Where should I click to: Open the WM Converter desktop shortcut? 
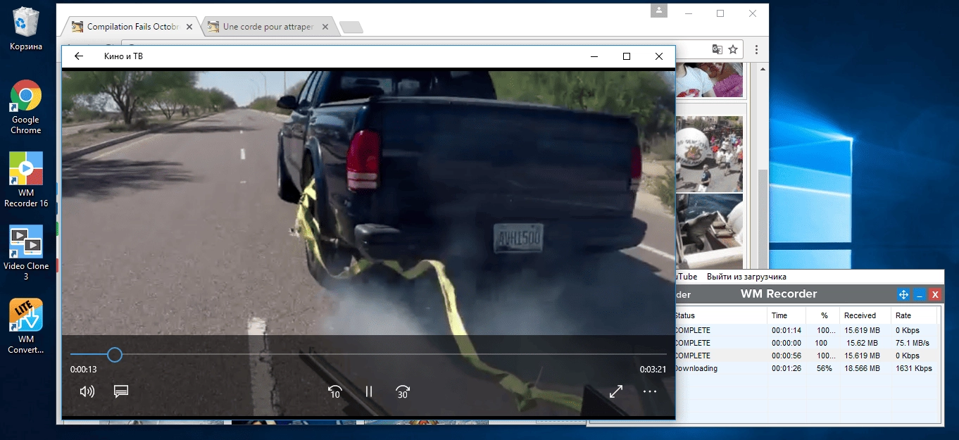pyautogui.click(x=26, y=326)
